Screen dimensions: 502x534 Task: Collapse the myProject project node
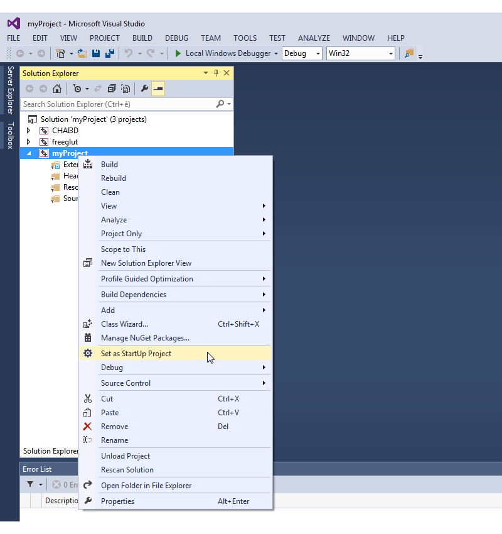[29, 153]
